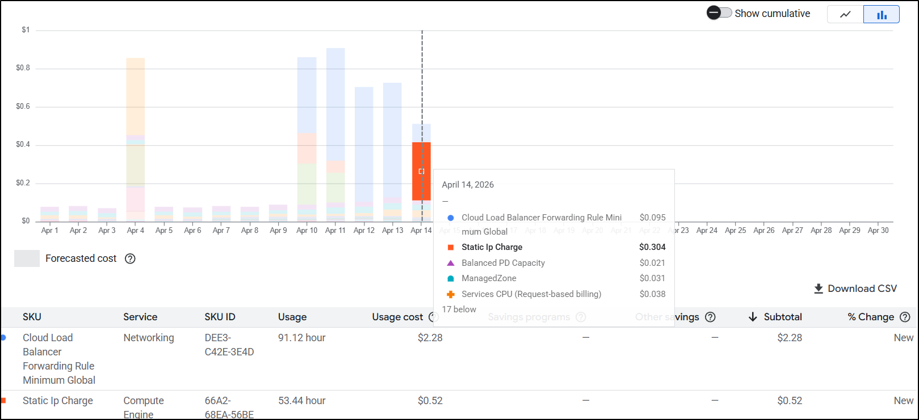This screenshot has height=420, width=919.
Task: Open the Other savings help icon
Action: [710, 317]
